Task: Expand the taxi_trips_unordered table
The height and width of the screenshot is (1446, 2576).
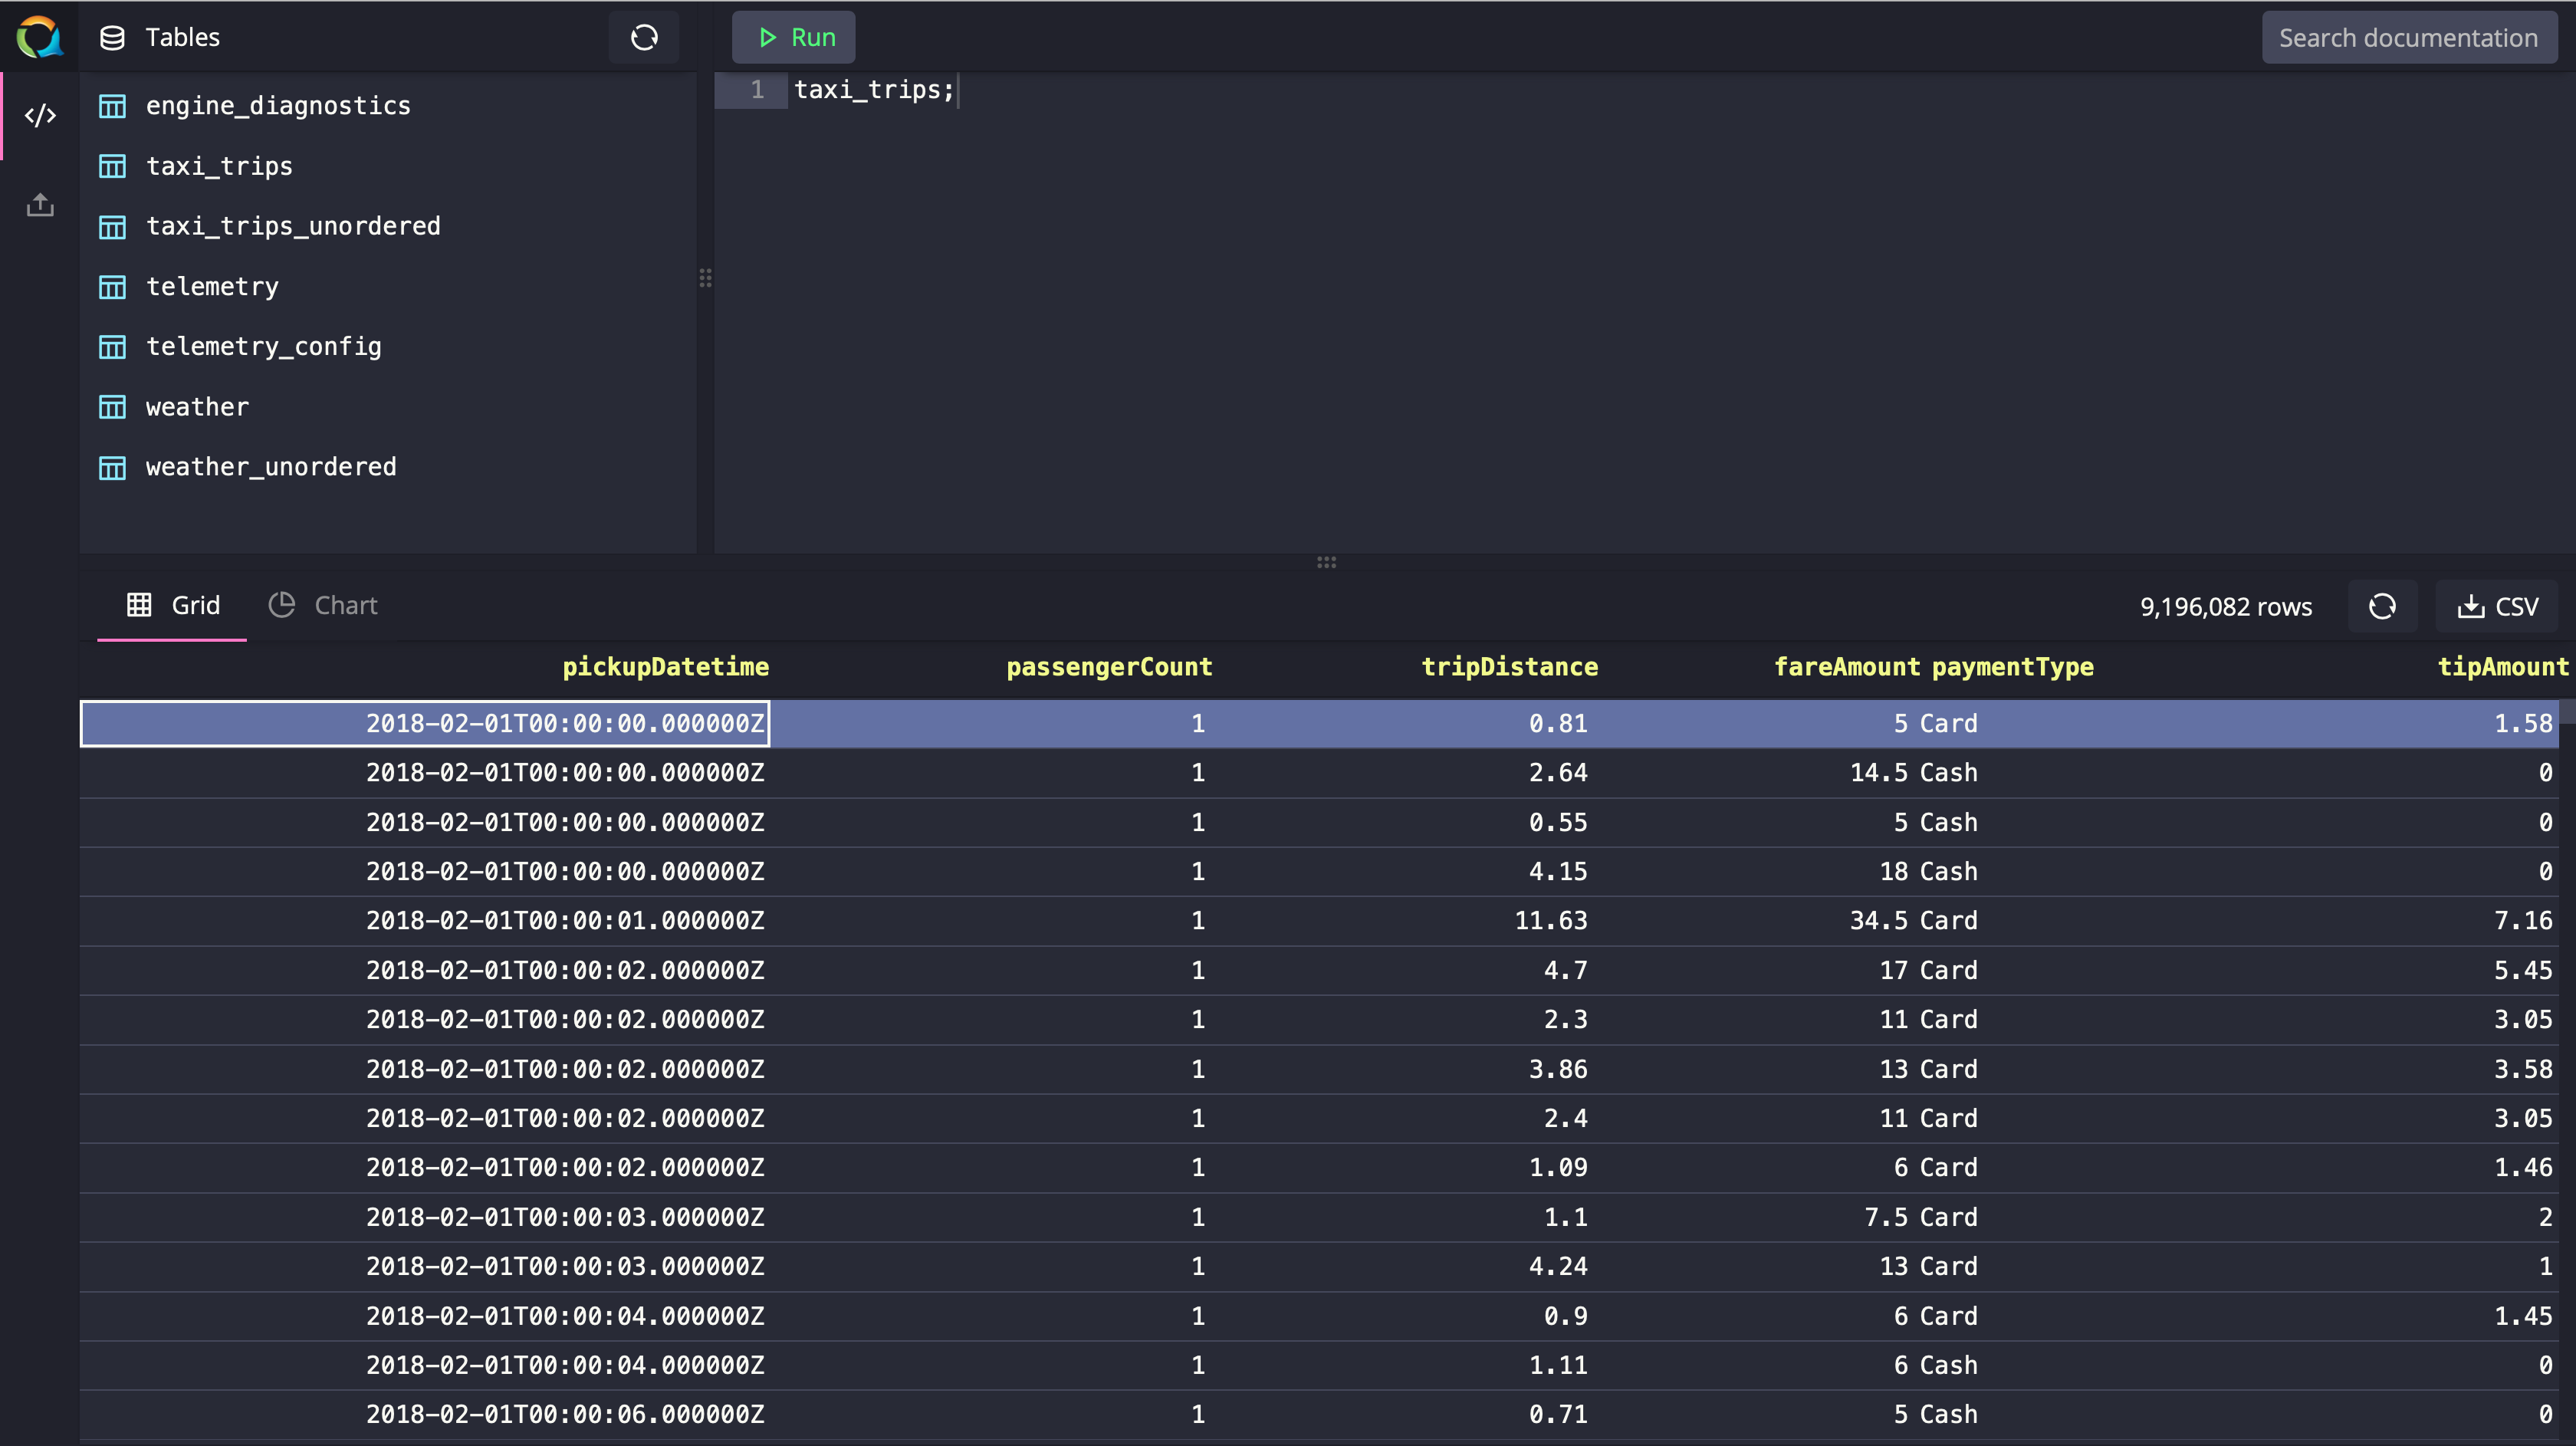Action: (x=293, y=226)
